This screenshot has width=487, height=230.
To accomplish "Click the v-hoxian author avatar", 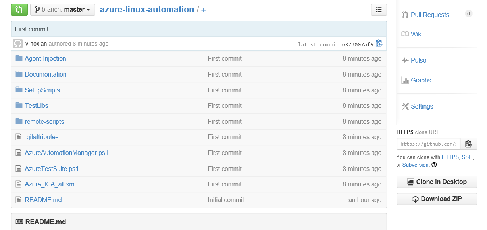I will point(18,44).
